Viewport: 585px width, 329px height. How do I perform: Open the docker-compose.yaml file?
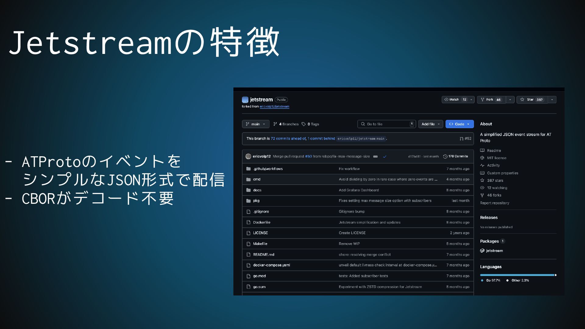pyautogui.click(x=271, y=265)
